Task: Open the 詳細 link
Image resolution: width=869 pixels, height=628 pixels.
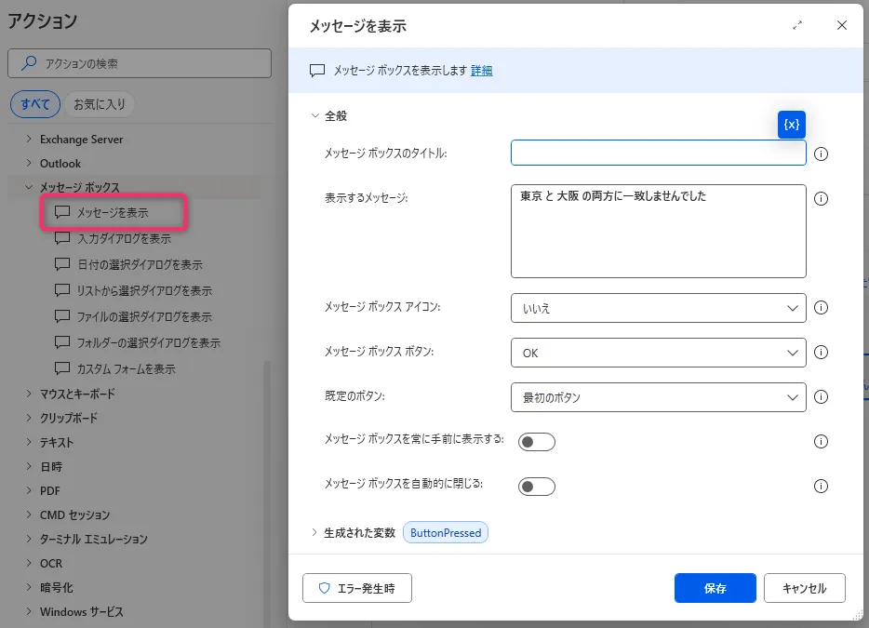Action: (481, 71)
